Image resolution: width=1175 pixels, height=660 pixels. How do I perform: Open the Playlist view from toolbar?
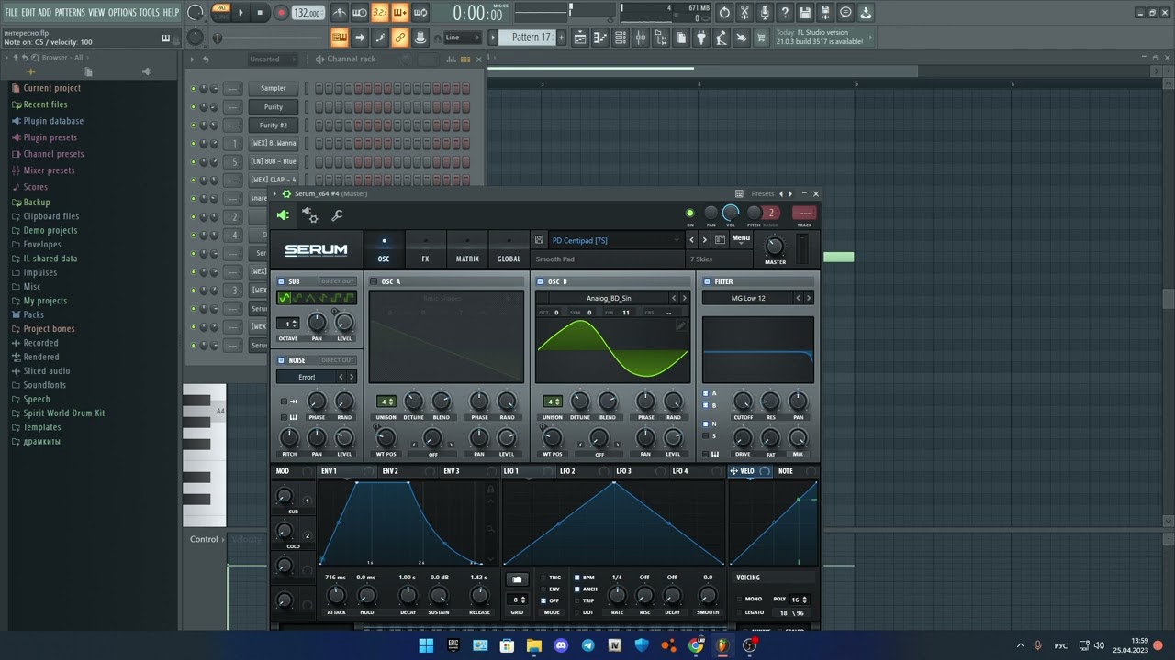580,38
